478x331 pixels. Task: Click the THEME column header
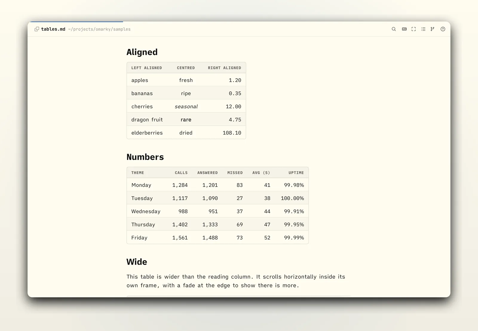138,173
